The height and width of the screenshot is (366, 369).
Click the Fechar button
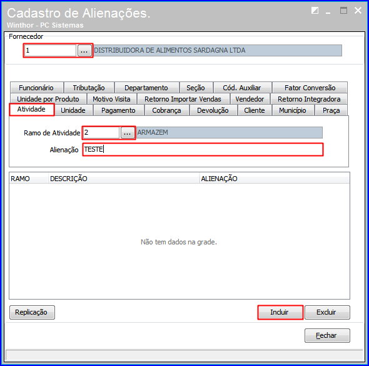tap(327, 335)
